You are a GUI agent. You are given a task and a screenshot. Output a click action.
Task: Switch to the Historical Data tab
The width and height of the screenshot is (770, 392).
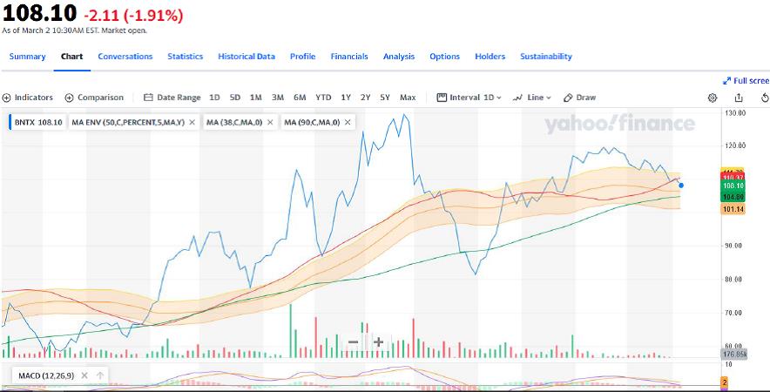click(247, 57)
